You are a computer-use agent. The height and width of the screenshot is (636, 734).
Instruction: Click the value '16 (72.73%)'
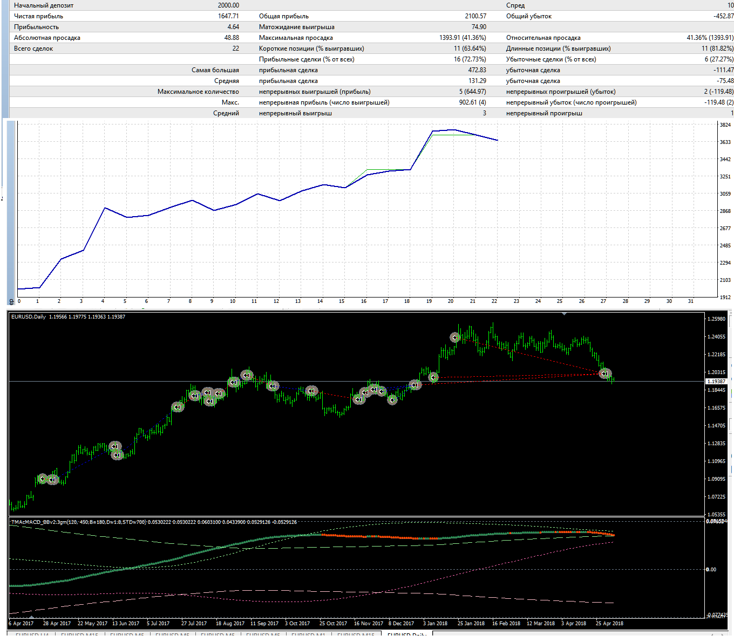point(470,59)
